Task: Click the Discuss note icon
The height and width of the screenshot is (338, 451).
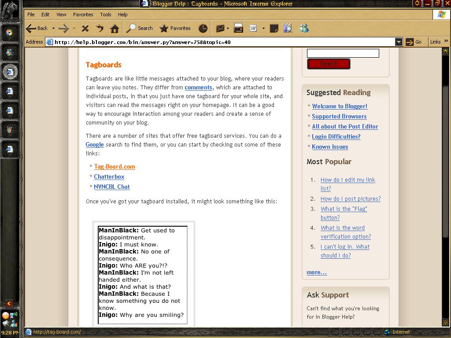Action: (x=274, y=28)
